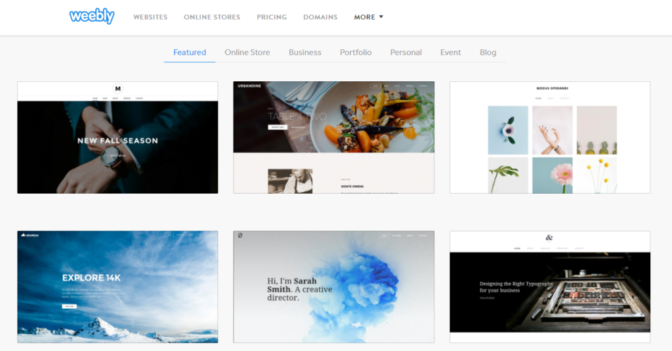Switch to the Blog tab
Image resolution: width=672 pixels, height=351 pixels.
488,52
